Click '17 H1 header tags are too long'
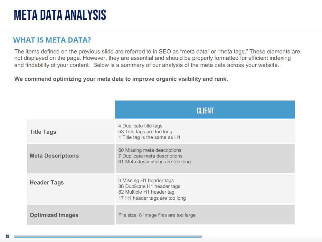The height and width of the screenshot is (242, 322). [x=152, y=198]
